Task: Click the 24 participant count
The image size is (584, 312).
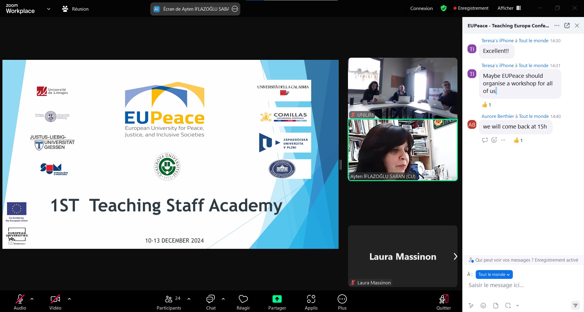Action: pyautogui.click(x=178, y=298)
